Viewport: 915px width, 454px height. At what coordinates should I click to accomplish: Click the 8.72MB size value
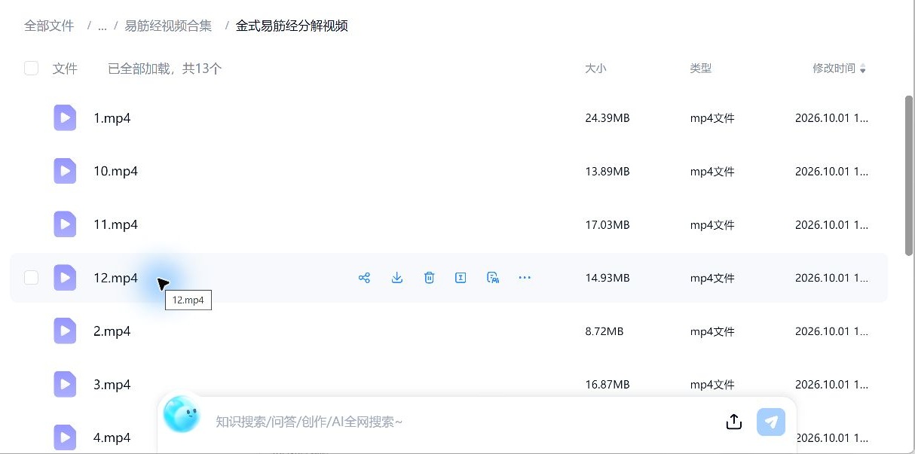point(604,331)
